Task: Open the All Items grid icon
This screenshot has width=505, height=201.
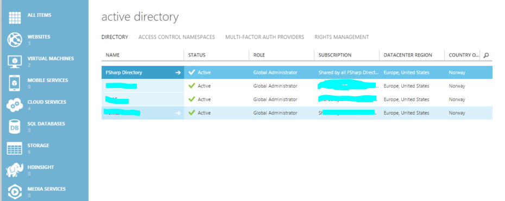Action: click(15, 17)
